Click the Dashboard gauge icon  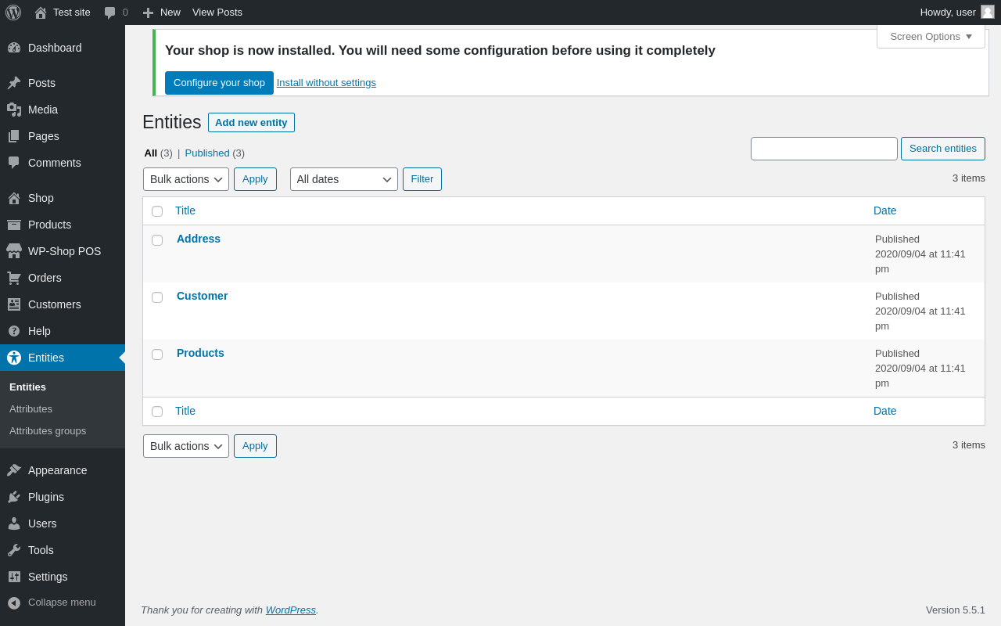[14, 48]
